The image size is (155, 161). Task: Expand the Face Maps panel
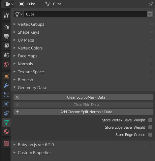15,56
